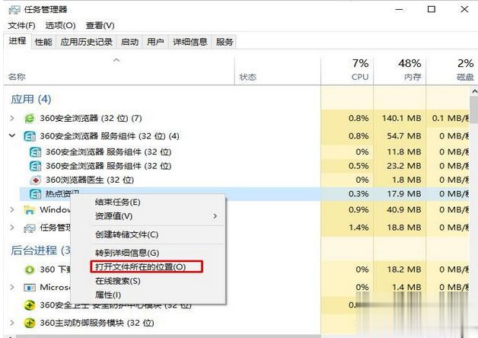Expand the 任务管理 process row
This screenshot has width=478, height=338.
pos(12,228)
